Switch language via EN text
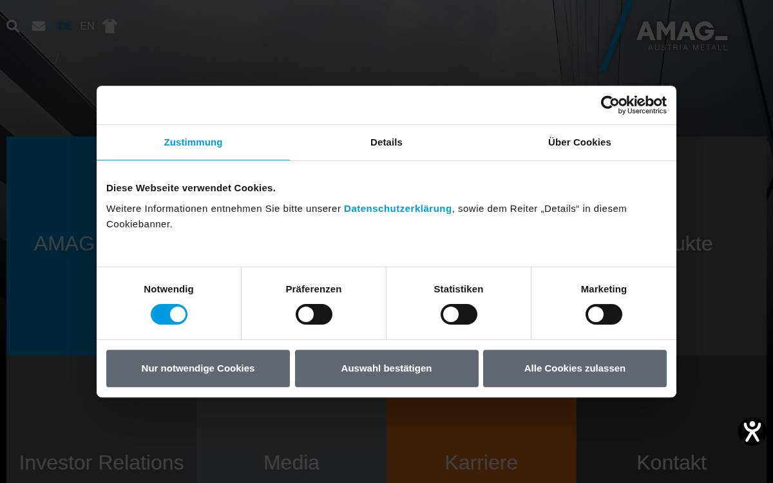 click(x=87, y=26)
